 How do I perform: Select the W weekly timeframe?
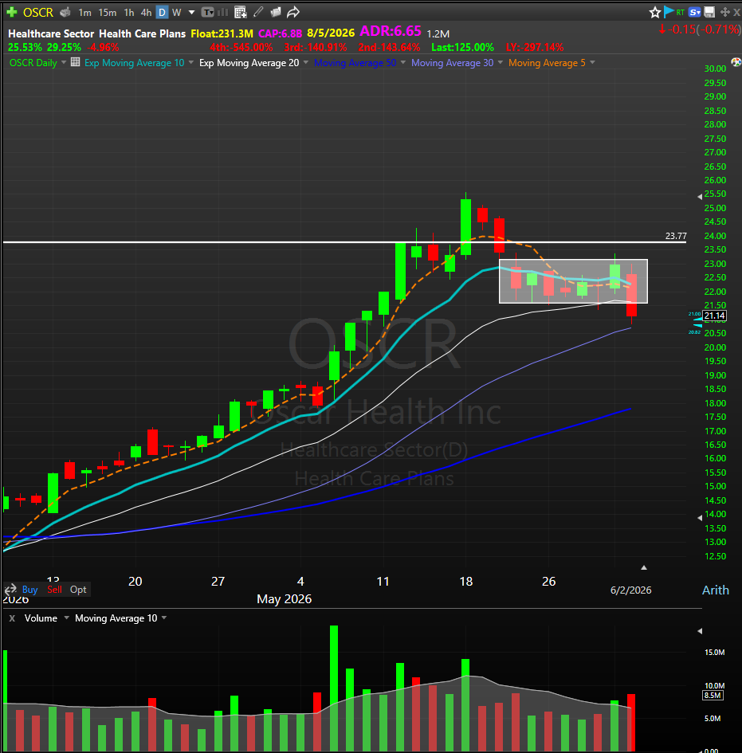(177, 13)
